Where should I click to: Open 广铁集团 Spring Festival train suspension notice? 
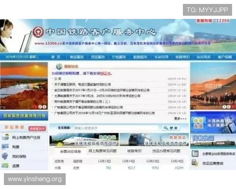(x=88, y=107)
